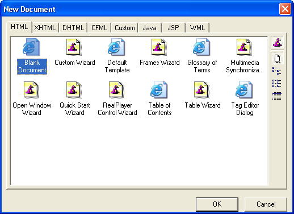This screenshot has height=214, width=294.
Task: Switch to the HTML tab
Action: (x=19, y=27)
